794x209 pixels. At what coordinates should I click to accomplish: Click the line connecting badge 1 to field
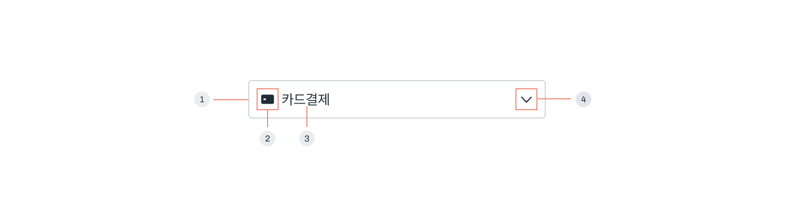click(x=231, y=100)
